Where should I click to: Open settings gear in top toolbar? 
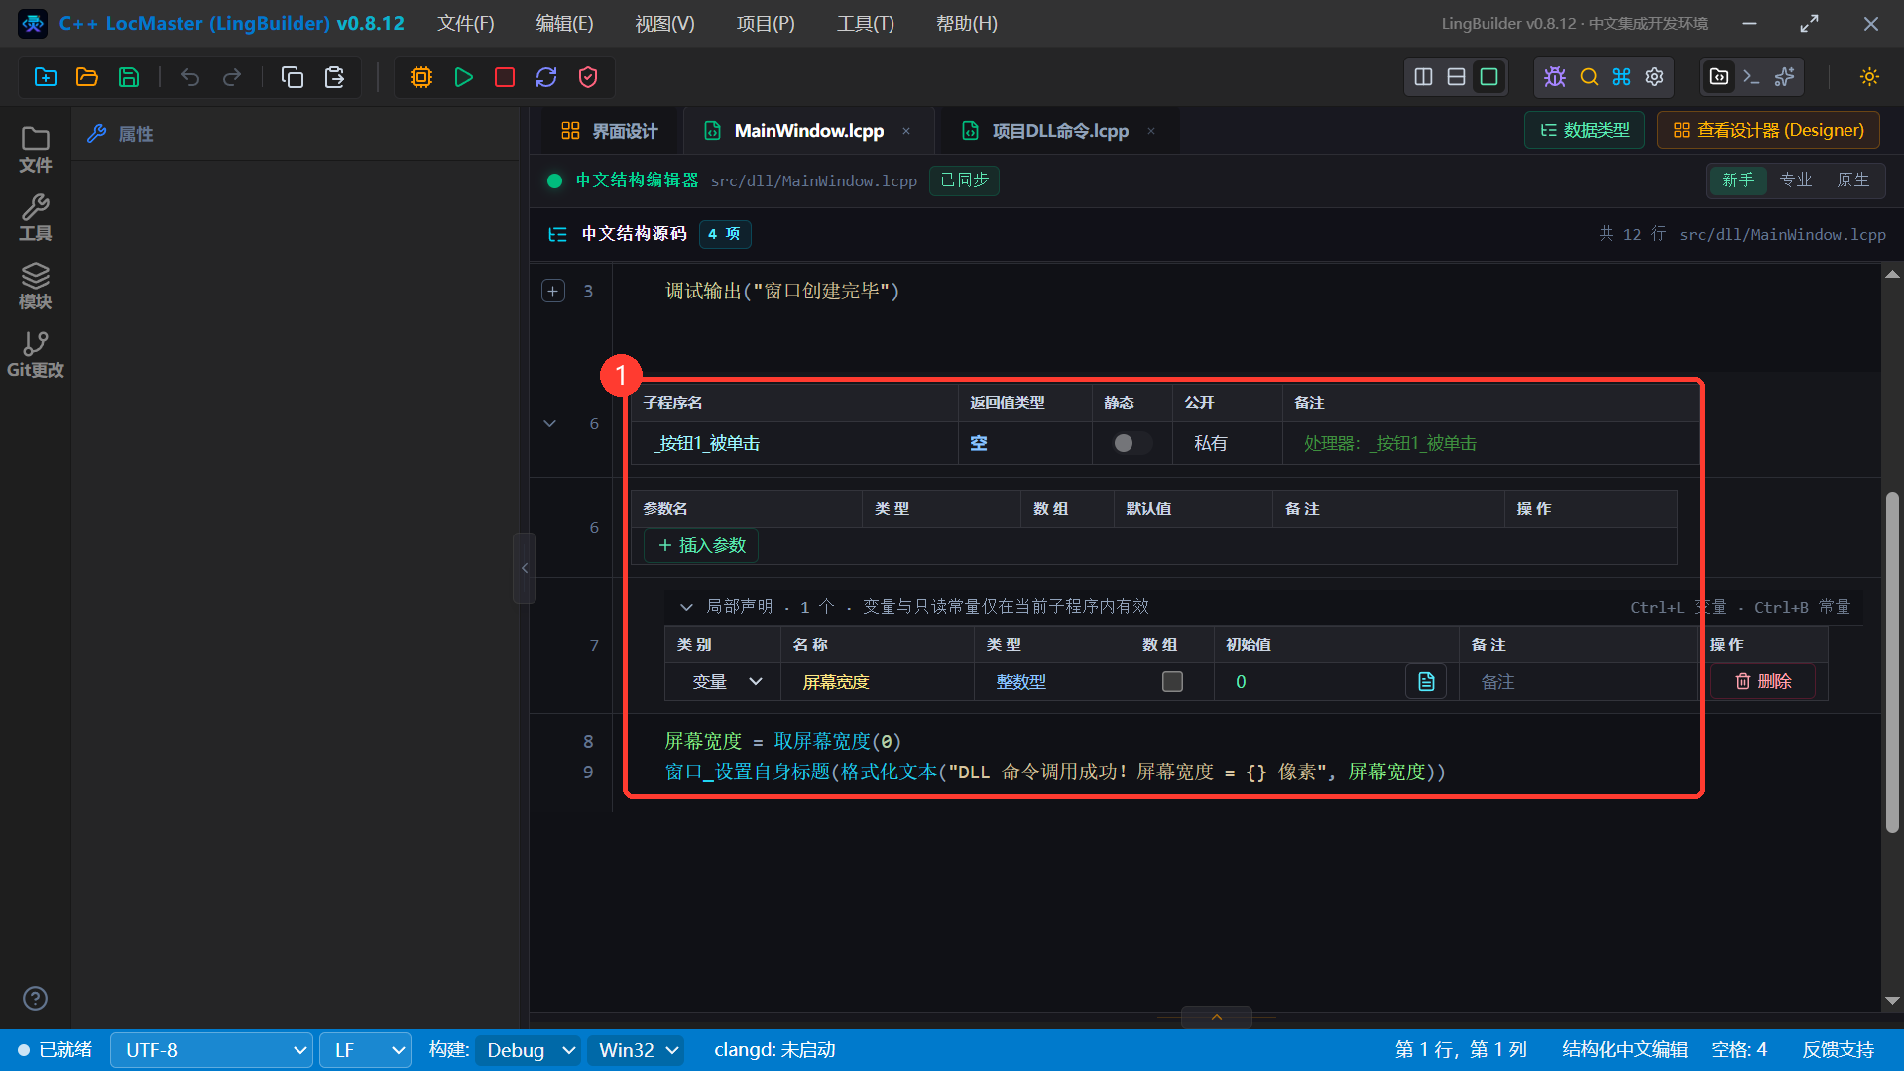tap(1655, 77)
